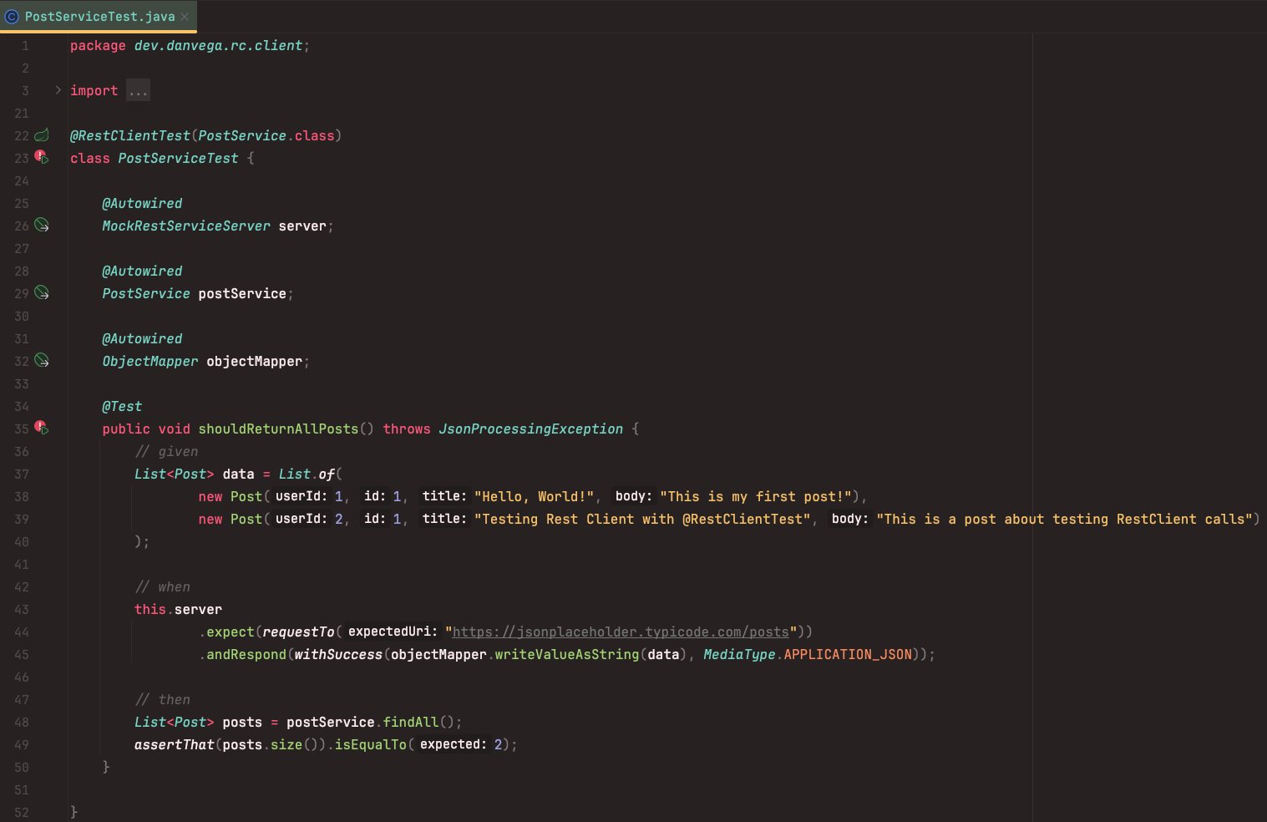Viewport: 1267px width, 822px height.
Task: Click the Java class icon on the PostServiceTest.java tab
Action: pyautogui.click(x=12, y=16)
